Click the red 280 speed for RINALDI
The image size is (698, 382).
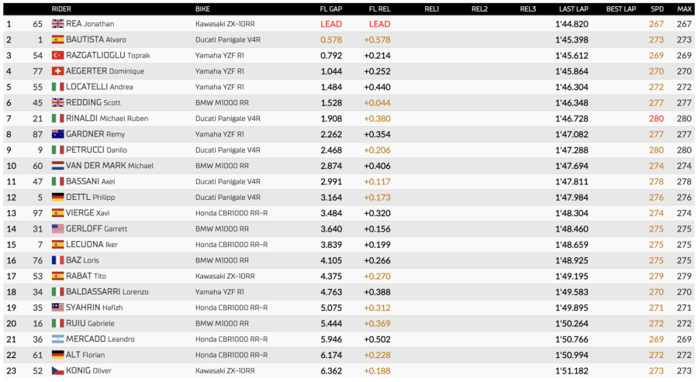point(657,119)
